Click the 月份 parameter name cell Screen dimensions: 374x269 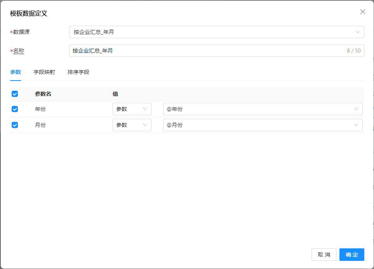40,125
